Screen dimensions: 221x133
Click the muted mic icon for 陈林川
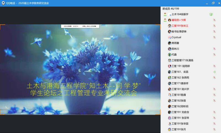click(x=214, y=49)
